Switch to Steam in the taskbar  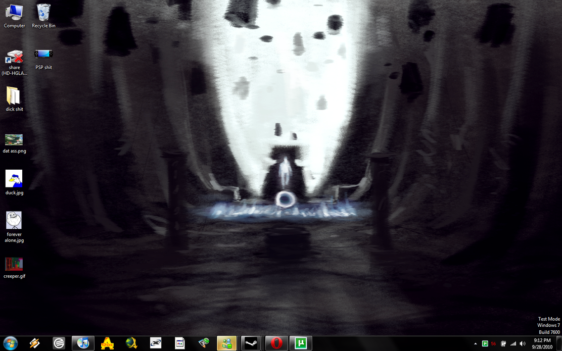click(251, 343)
